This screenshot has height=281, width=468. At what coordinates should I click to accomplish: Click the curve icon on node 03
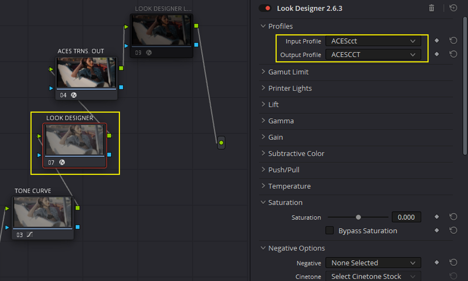tap(30, 235)
